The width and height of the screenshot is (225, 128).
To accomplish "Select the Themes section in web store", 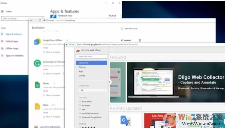I will [x=82, y=67].
